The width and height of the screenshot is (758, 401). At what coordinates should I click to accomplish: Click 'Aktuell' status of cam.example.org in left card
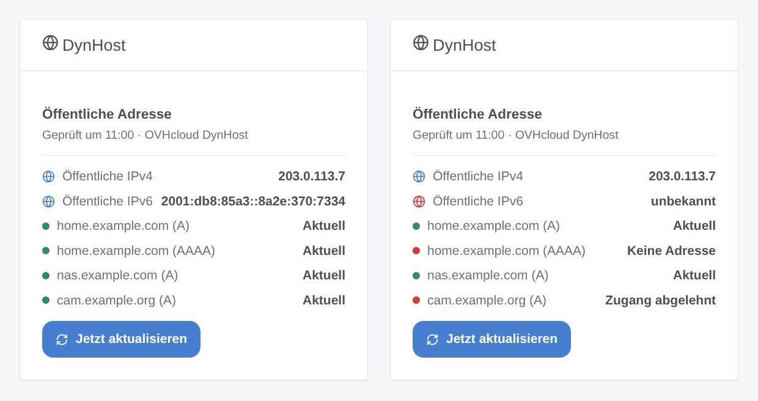pyautogui.click(x=324, y=300)
